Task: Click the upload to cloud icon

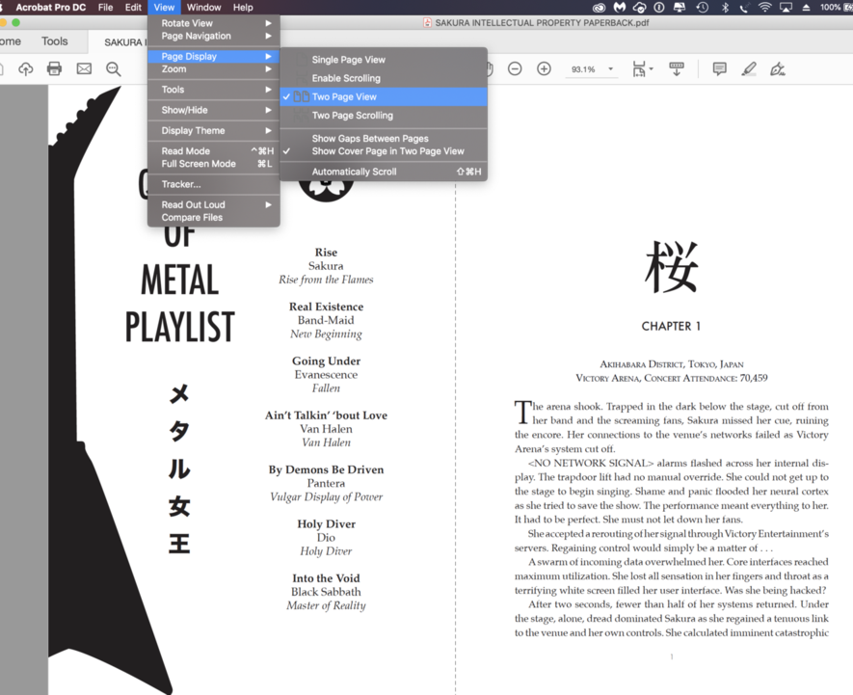Action: click(26, 69)
